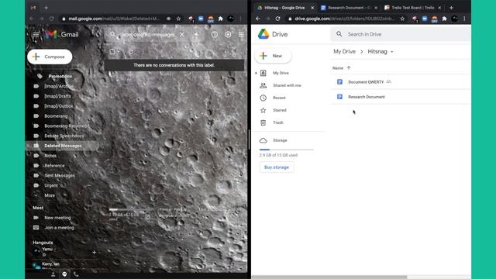This screenshot has width=496, height=279.
Task: Open Chrome menu dots in Drive window
Action: tap(464, 19)
